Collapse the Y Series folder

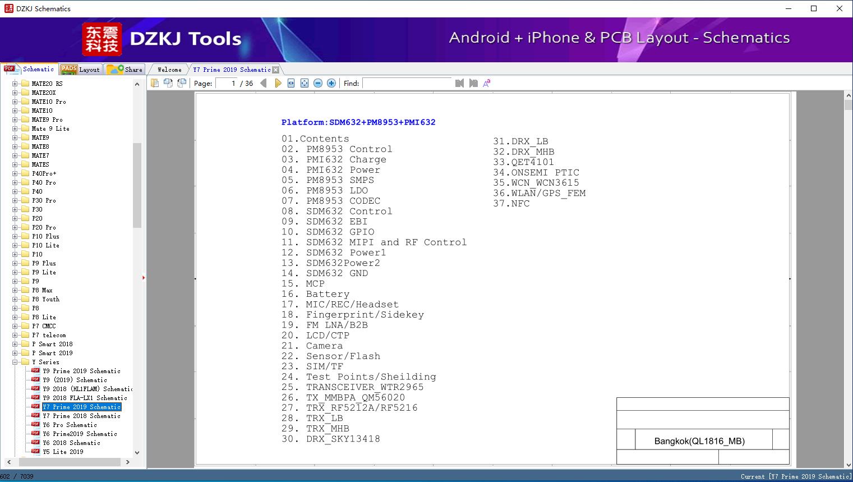[15, 362]
